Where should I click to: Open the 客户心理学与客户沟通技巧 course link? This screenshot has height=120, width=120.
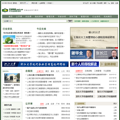[86, 107]
